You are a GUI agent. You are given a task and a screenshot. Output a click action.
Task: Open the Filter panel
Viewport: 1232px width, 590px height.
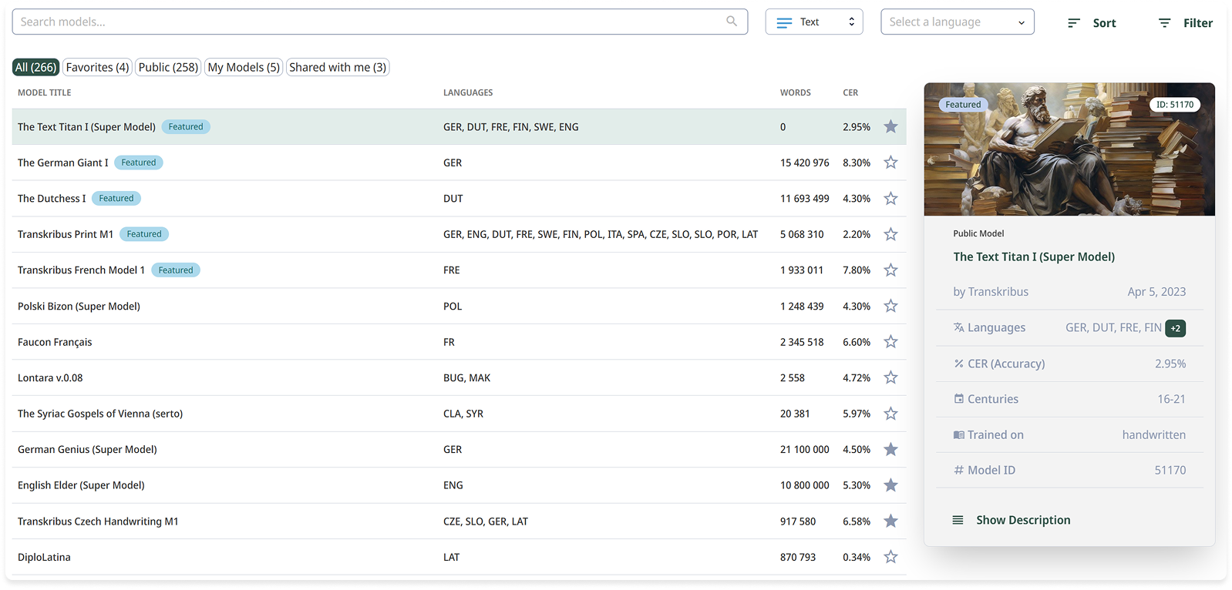(1185, 23)
